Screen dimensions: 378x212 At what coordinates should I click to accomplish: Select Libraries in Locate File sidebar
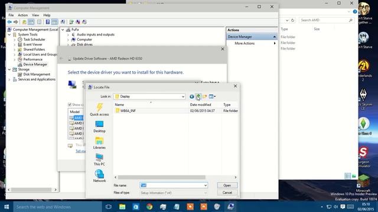coord(99,143)
